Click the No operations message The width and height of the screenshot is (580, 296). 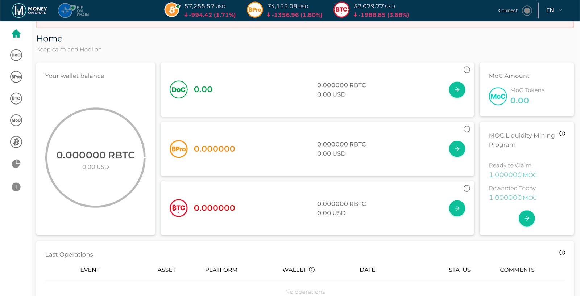(x=305, y=292)
